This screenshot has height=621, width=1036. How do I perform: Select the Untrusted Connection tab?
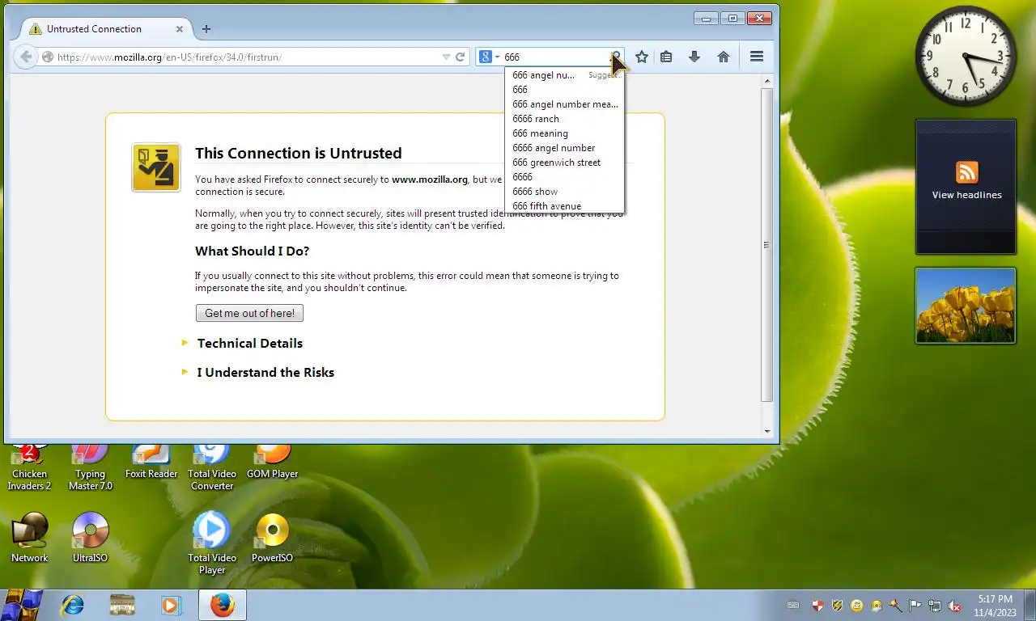104,29
